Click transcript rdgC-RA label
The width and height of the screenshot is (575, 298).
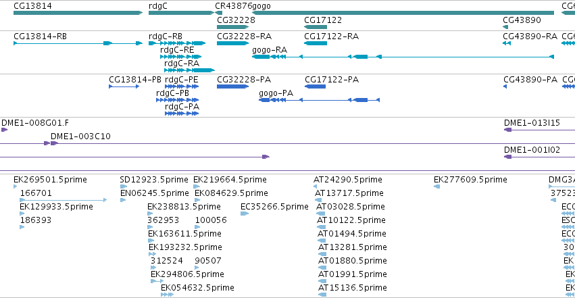[182, 64]
